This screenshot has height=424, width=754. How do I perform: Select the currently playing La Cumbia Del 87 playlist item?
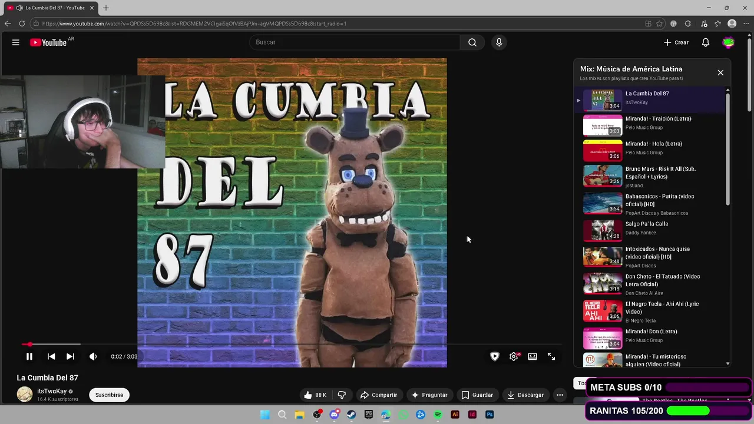click(x=651, y=100)
